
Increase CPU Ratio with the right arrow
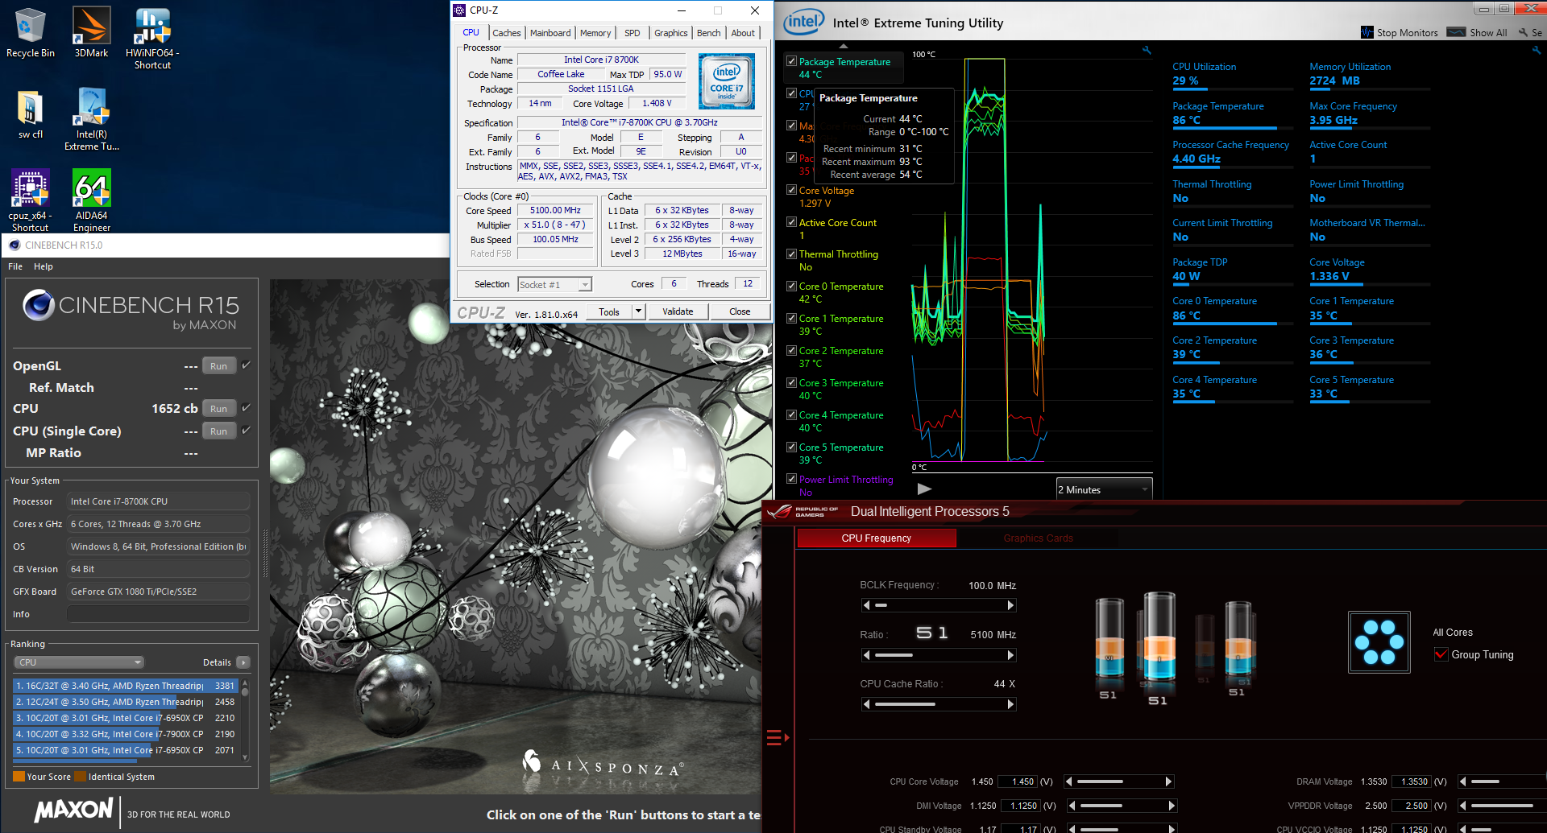pyautogui.click(x=1011, y=655)
